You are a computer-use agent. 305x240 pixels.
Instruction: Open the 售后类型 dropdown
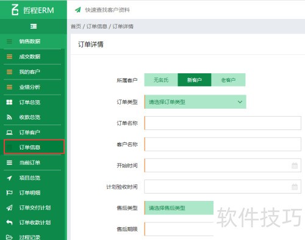tap(179, 208)
